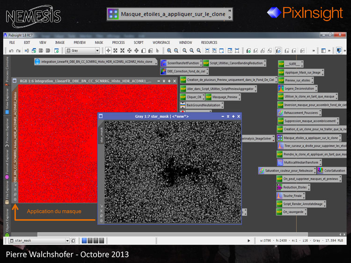This screenshot has height=263, width=351.
Task: Open Saturation_couleur_pour_Nebuleuse icon
Action: click(287, 171)
